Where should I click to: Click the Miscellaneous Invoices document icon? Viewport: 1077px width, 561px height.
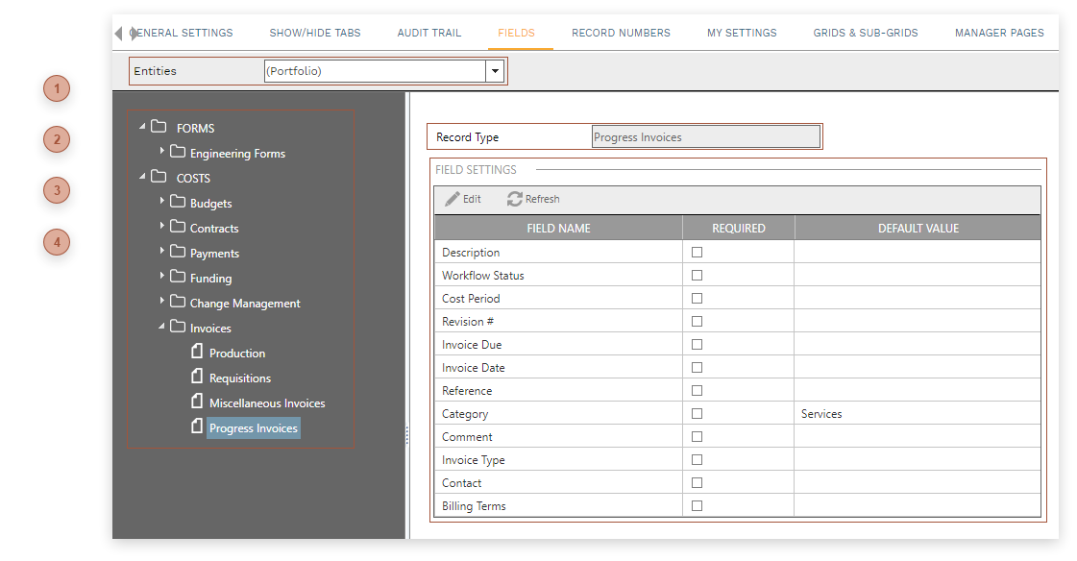click(196, 402)
